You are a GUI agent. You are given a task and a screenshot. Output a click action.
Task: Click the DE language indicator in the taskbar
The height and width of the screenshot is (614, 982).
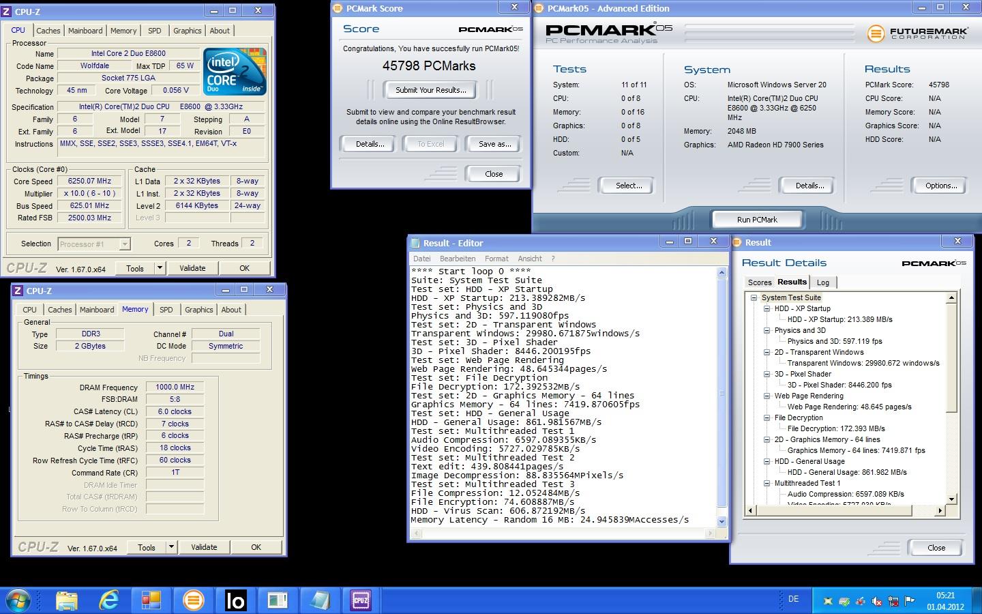(x=793, y=599)
